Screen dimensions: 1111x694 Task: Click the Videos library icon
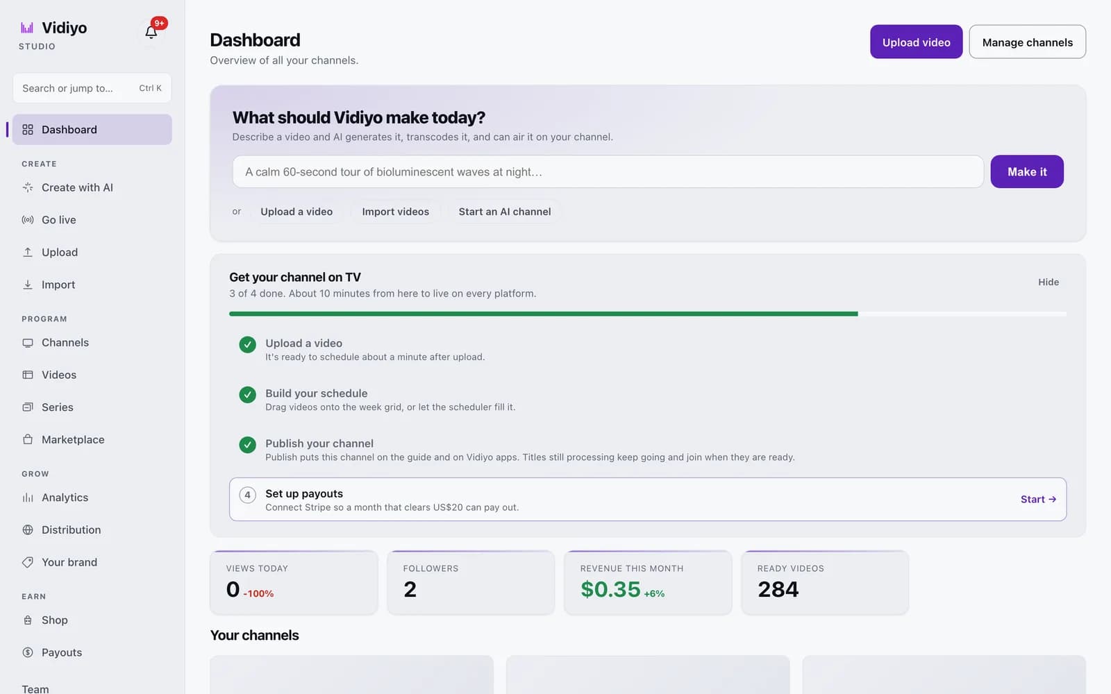(28, 375)
